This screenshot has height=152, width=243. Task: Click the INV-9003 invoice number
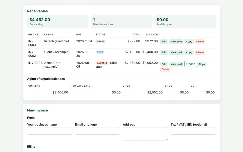pos(32,43)
